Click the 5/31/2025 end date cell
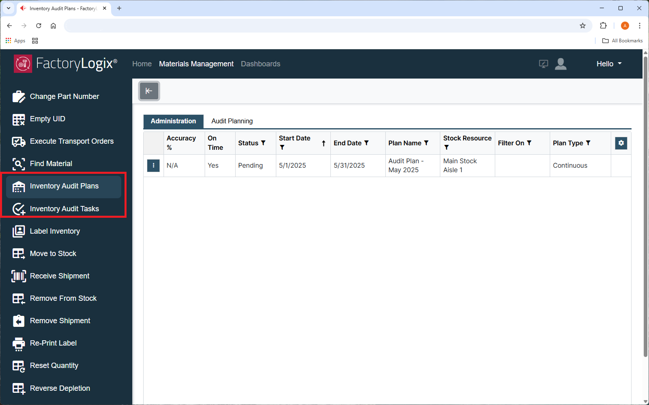Viewport: 649px width, 405px height. click(358, 166)
